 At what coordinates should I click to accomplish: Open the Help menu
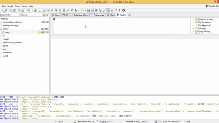[x=31, y=6]
